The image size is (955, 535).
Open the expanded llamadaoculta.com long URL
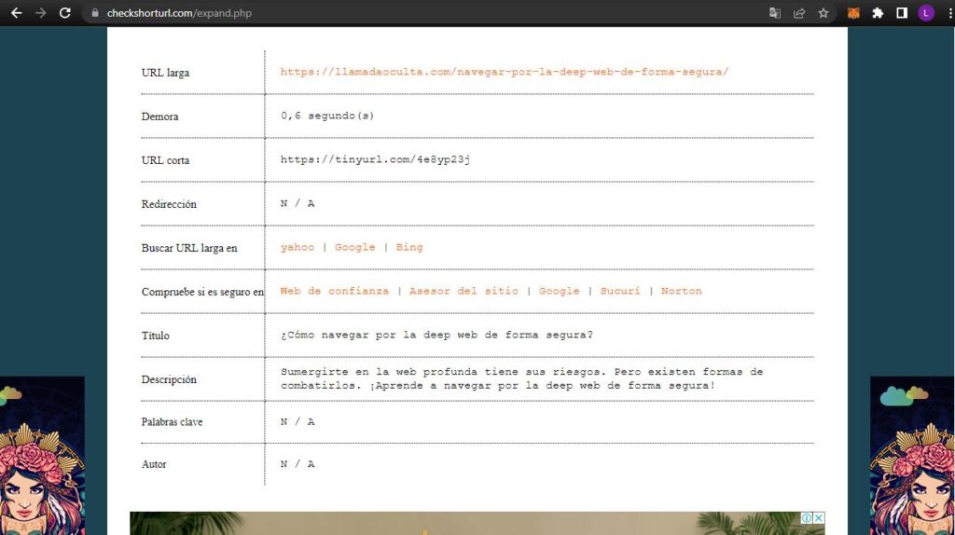pos(504,72)
